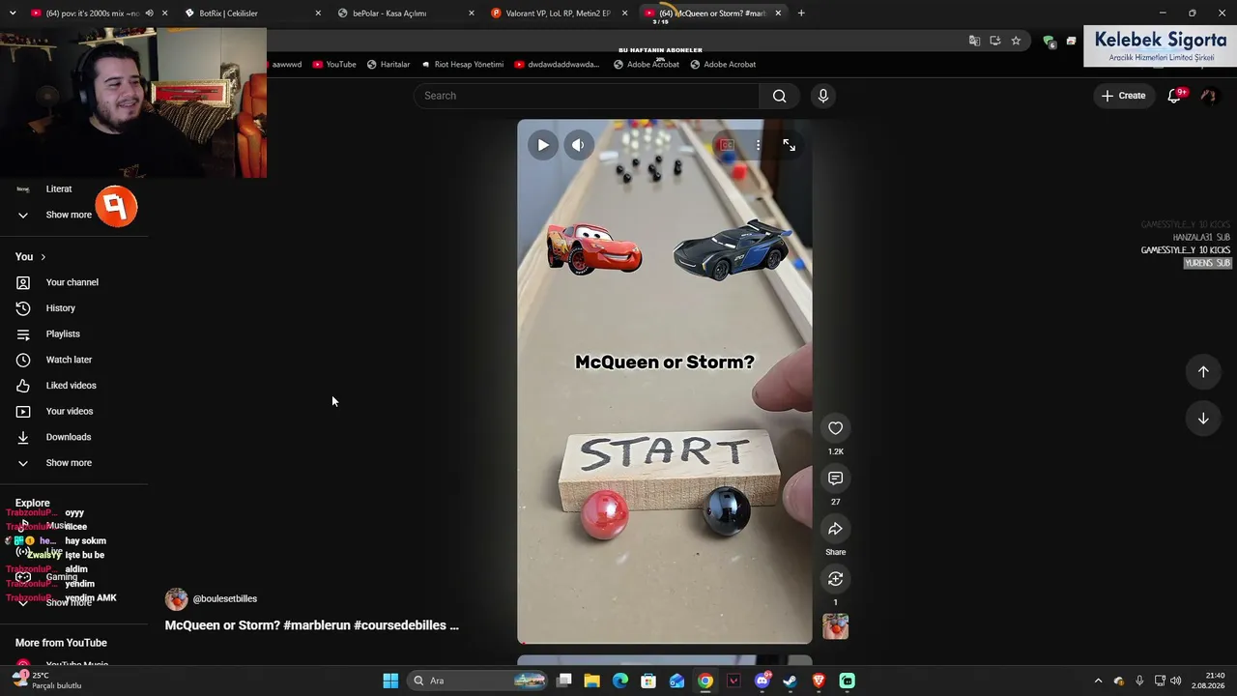
Task: Click the search magnifier button
Action: 780,96
